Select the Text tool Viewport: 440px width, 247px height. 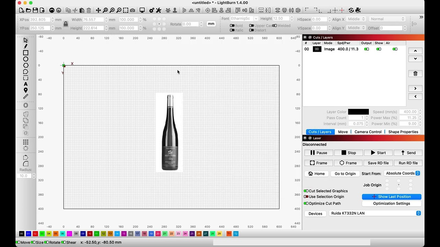tap(25, 84)
